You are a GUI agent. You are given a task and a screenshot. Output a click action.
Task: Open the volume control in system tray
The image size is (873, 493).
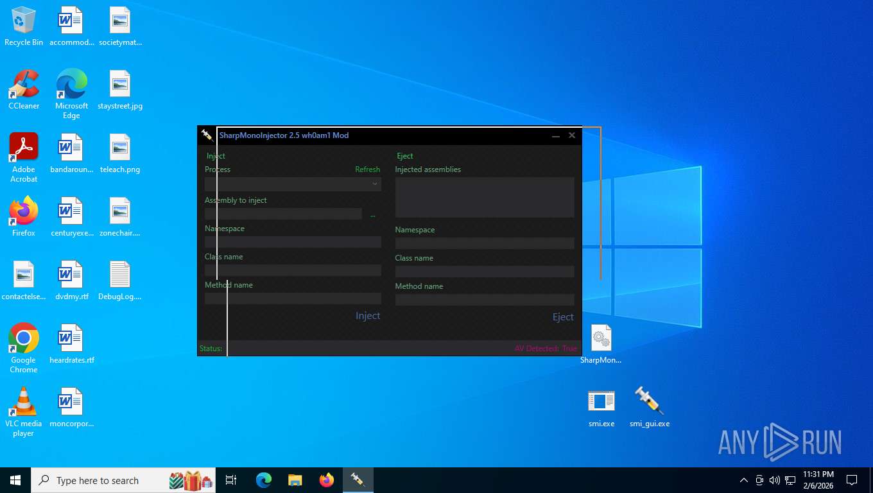pyautogui.click(x=775, y=480)
